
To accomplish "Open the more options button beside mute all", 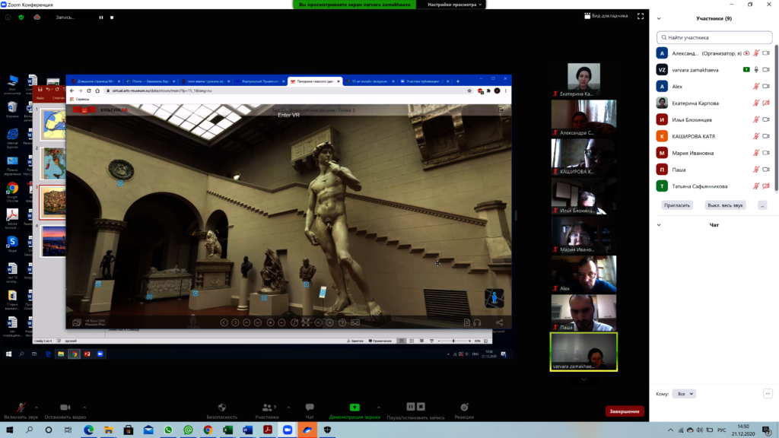I will (762, 205).
